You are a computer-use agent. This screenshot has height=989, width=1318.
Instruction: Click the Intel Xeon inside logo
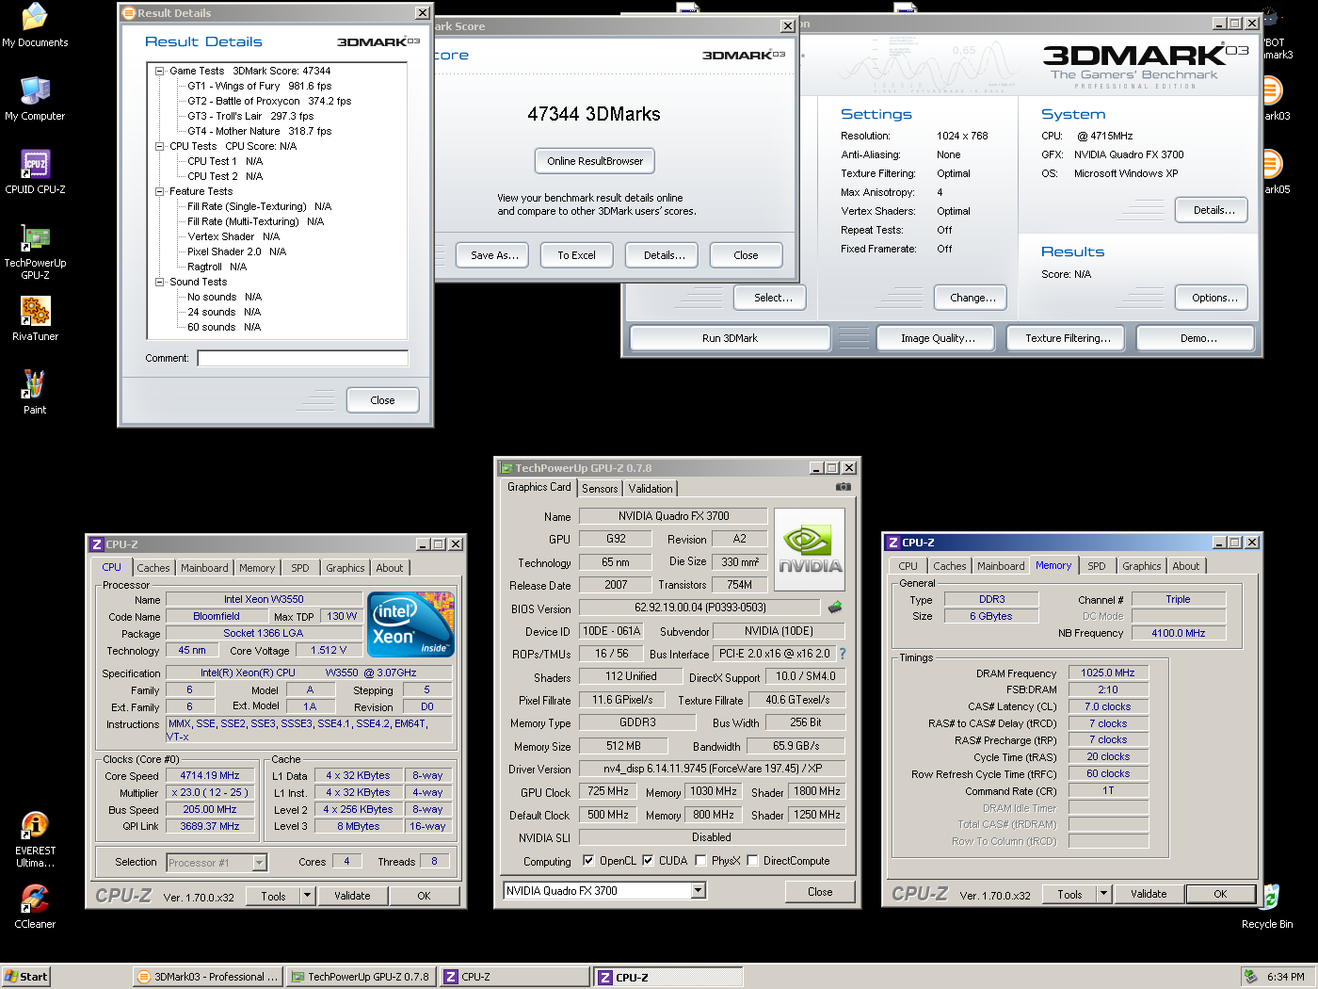pyautogui.click(x=411, y=624)
